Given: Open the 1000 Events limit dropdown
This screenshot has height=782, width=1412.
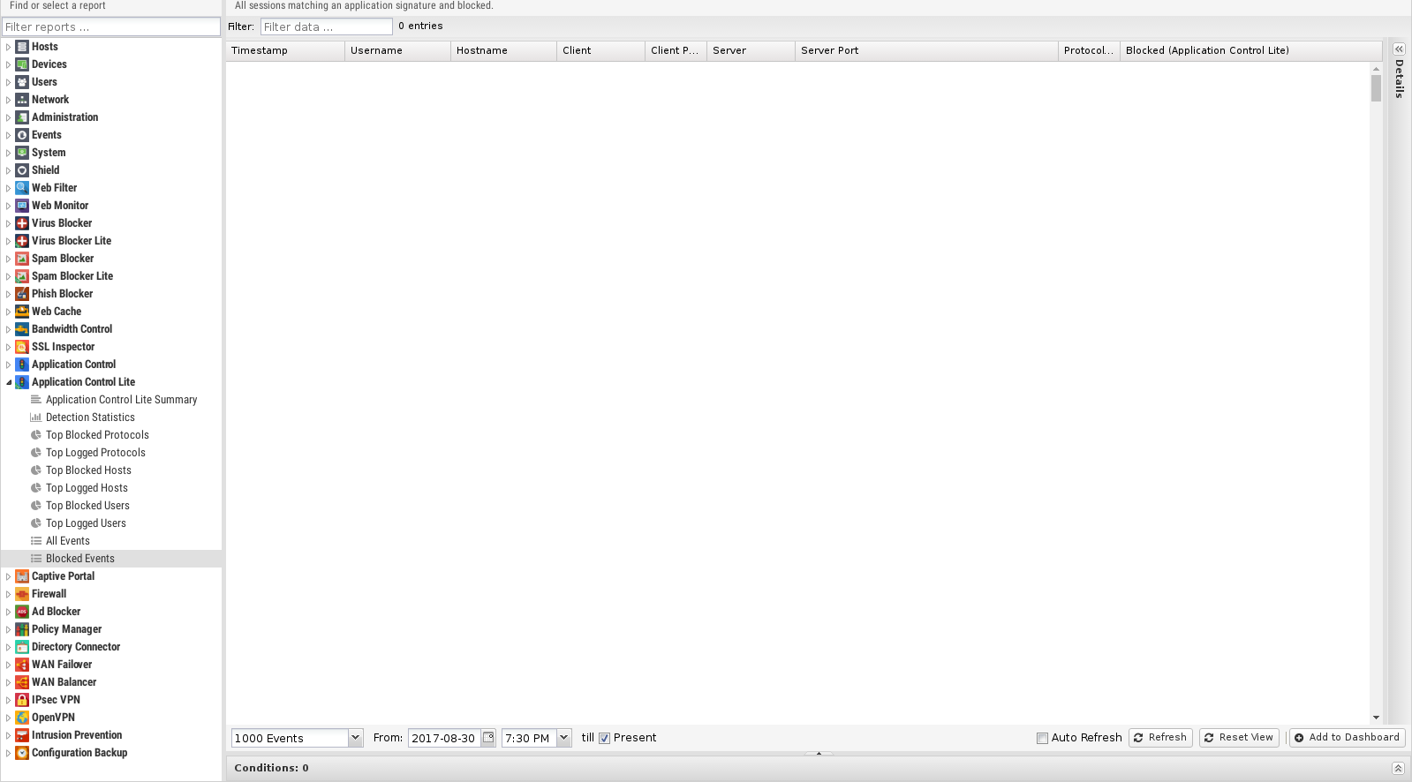Looking at the screenshot, I should [355, 738].
